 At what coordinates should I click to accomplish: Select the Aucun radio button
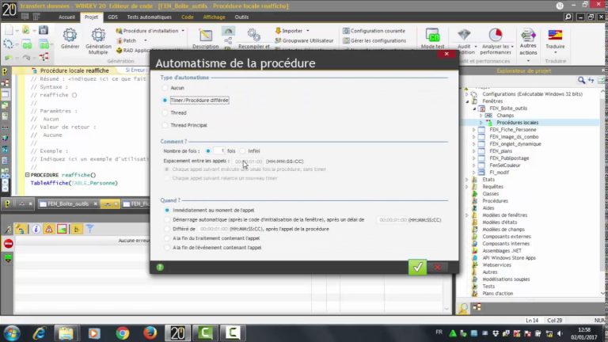pos(165,88)
